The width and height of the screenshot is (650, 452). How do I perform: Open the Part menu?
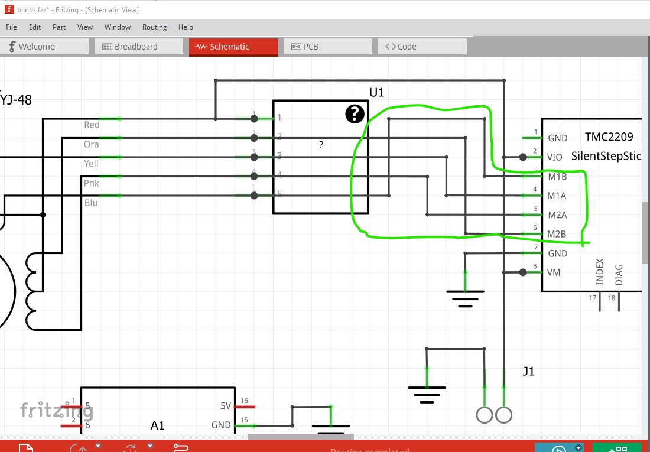coord(59,27)
